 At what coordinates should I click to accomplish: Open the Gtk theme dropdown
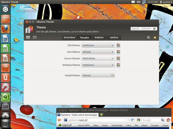click(98, 45)
